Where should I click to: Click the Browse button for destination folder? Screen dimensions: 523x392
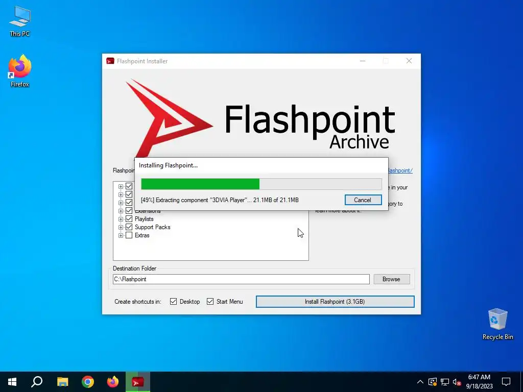(391, 279)
